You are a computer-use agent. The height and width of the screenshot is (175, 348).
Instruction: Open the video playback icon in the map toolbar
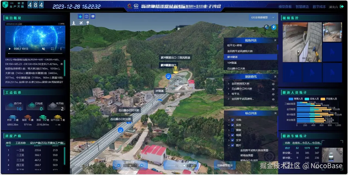[x=93, y=16]
